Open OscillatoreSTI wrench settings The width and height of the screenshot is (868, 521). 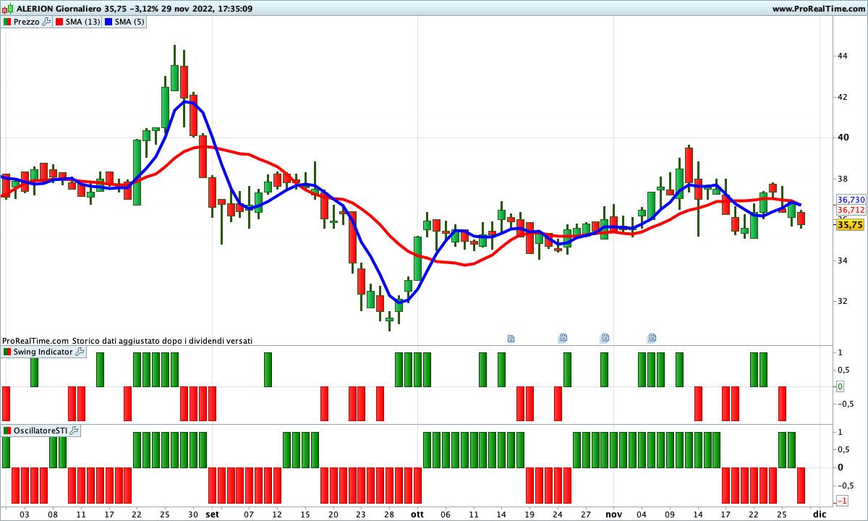click(x=74, y=431)
